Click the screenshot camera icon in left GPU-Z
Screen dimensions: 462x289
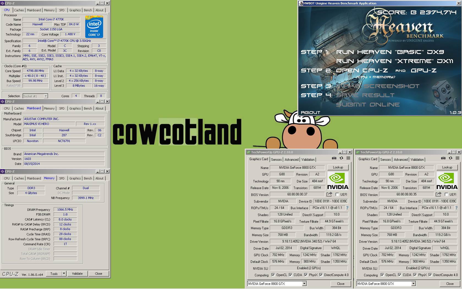click(334, 158)
